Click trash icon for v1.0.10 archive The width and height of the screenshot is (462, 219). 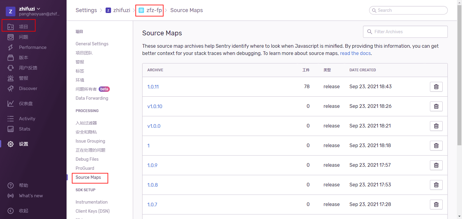point(436,106)
